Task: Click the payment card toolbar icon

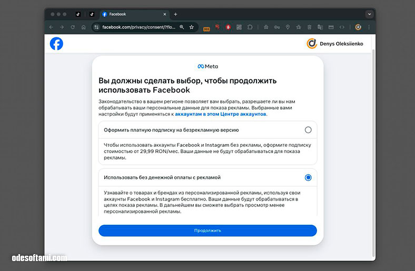Action: pos(331,27)
